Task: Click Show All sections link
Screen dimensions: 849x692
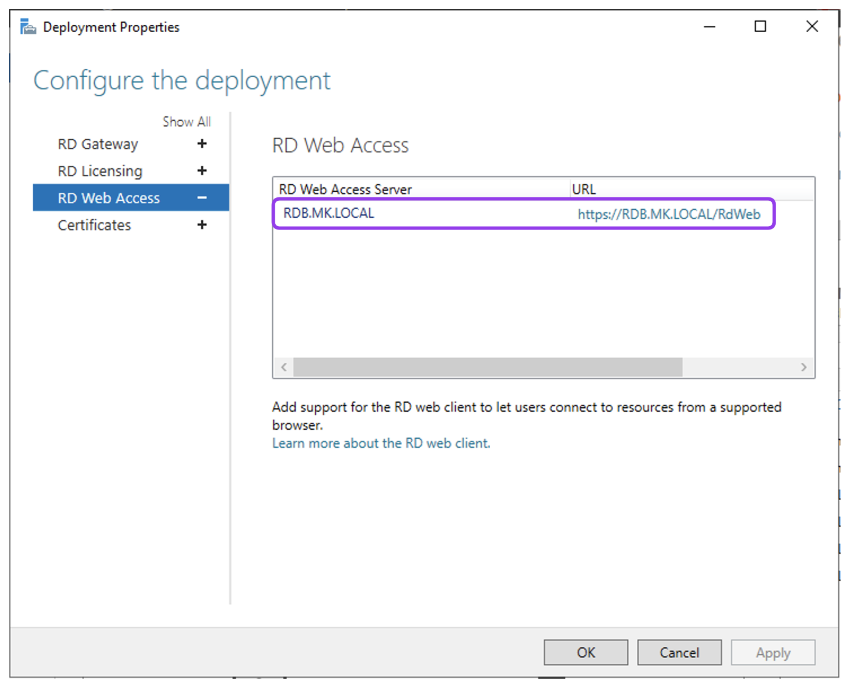Action: coord(187,122)
